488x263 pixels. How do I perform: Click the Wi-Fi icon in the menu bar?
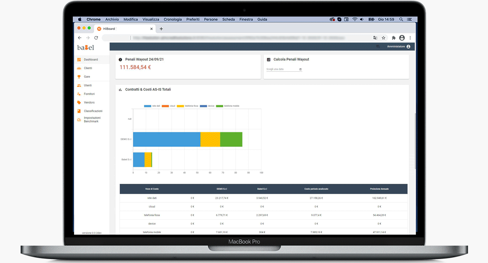point(355,19)
